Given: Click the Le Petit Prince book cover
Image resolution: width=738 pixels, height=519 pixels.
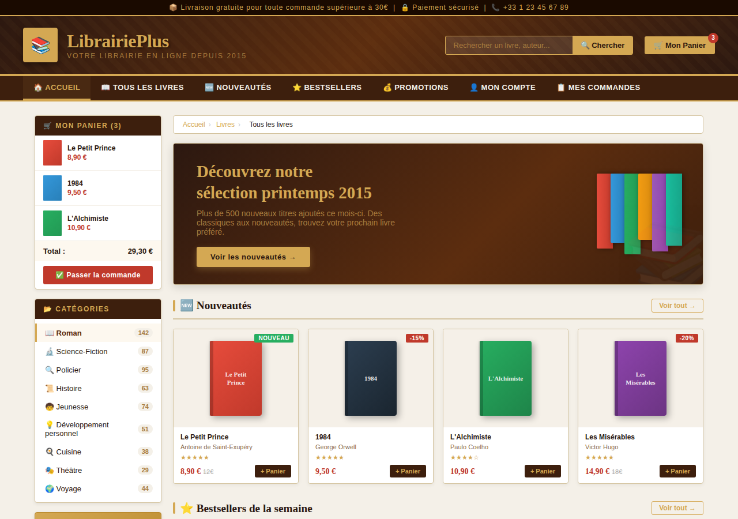Looking at the screenshot, I should pyautogui.click(x=235, y=378).
